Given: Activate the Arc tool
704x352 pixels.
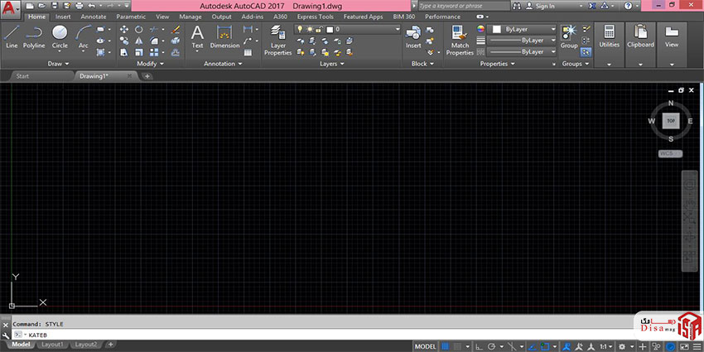Looking at the screenshot, I should click(83, 35).
